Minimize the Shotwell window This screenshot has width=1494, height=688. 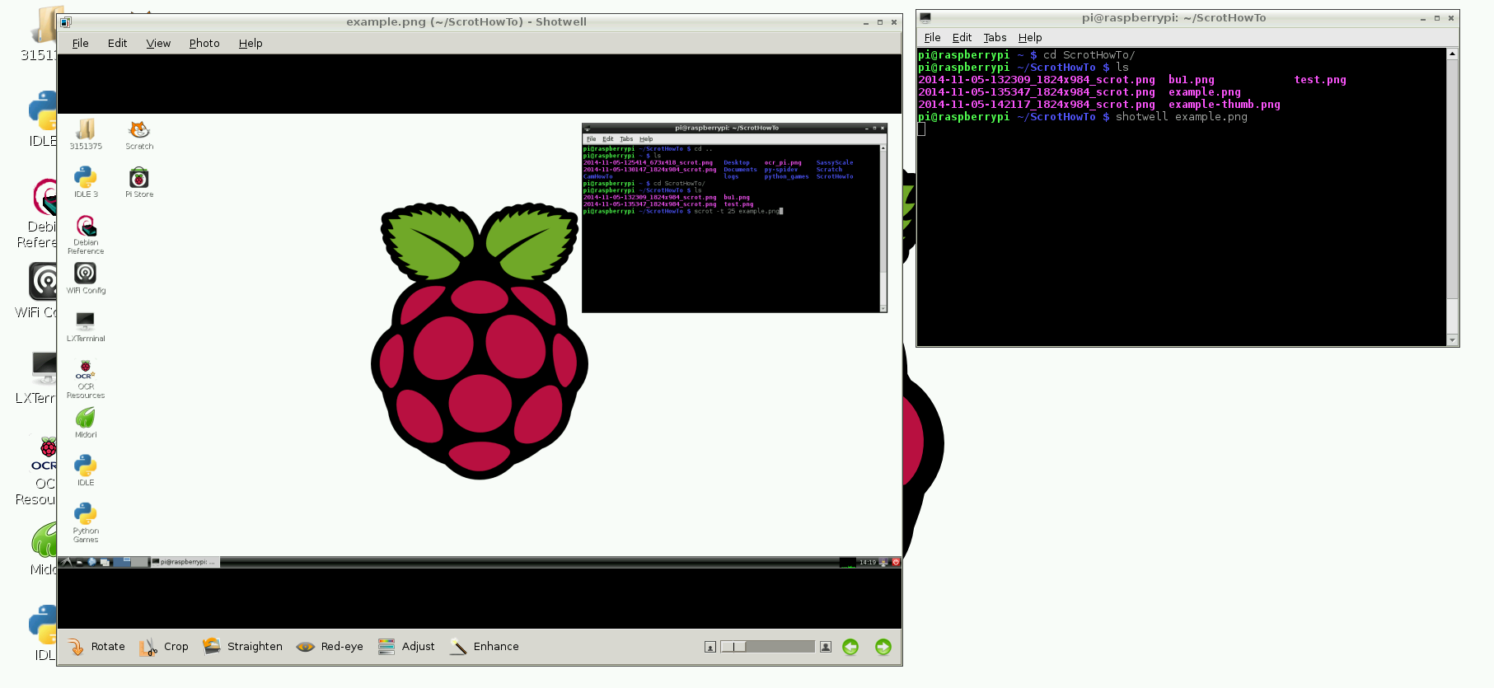click(866, 22)
